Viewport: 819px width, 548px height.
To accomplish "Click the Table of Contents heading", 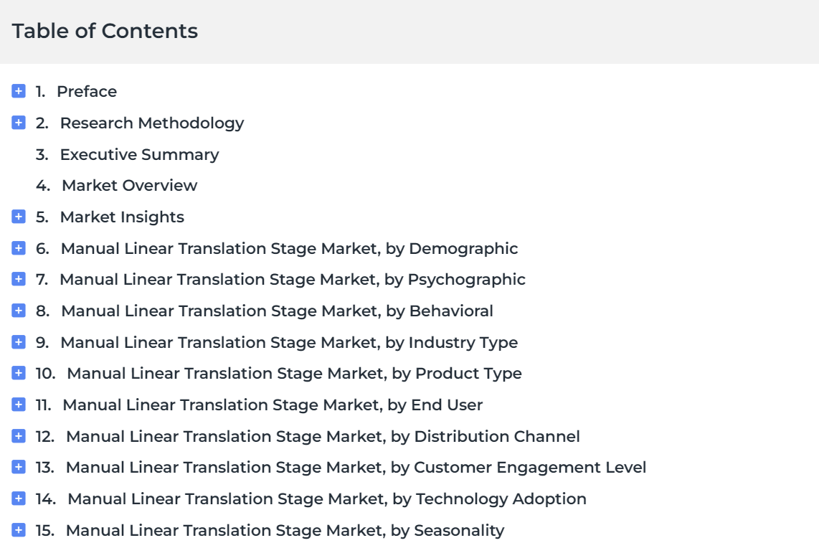I will point(105,32).
